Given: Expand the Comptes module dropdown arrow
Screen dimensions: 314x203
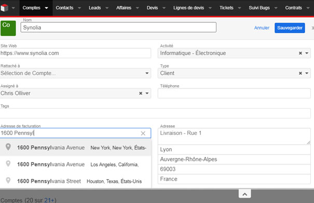Looking at the screenshot, I should [47, 8].
